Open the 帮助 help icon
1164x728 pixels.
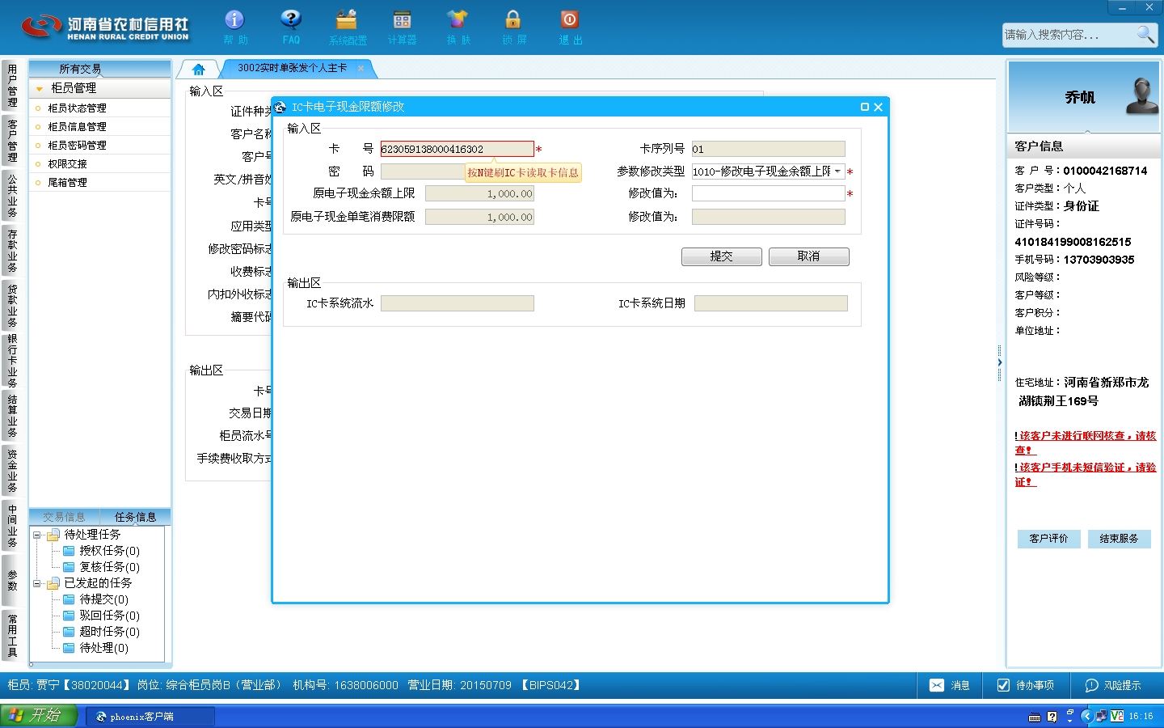pos(234,19)
